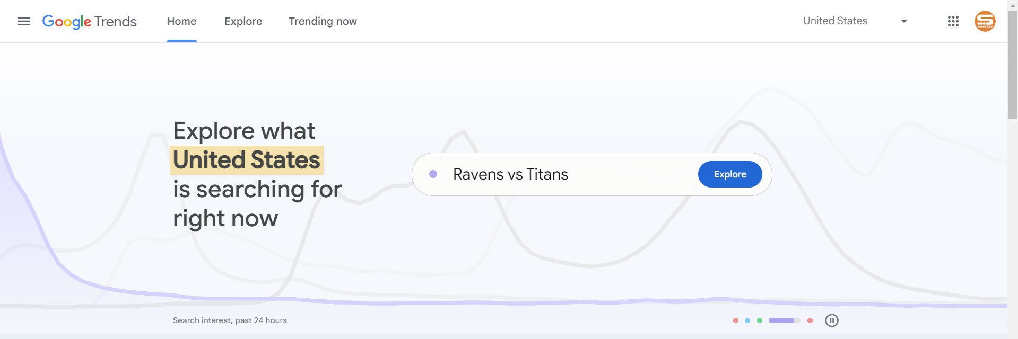Image resolution: width=1018 pixels, height=339 pixels.
Task: Pause the trending searches carousel
Action: click(x=832, y=320)
